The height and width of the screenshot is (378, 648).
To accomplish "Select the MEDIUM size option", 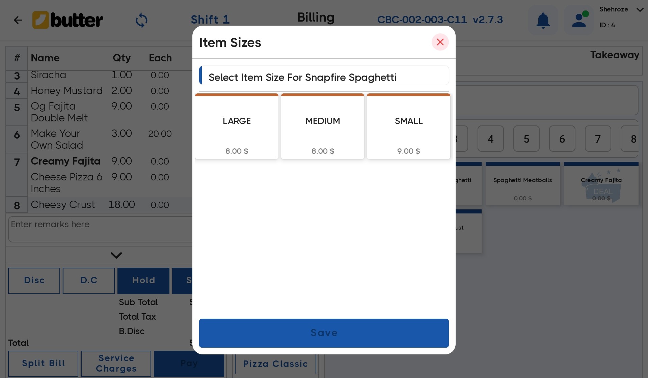I will click(x=322, y=126).
